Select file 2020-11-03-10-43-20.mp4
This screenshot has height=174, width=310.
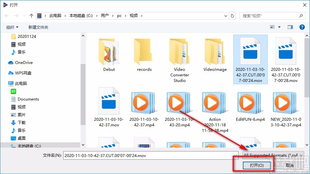(180, 109)
